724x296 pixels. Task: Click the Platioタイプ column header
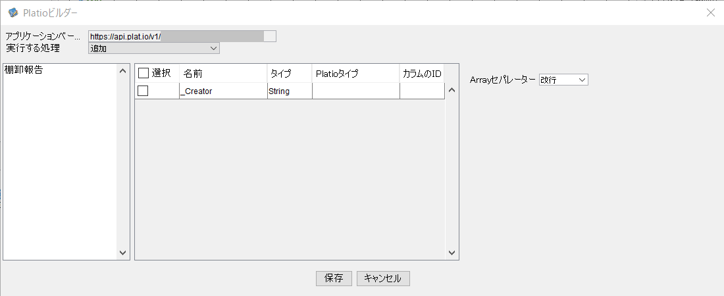(356, 74)
